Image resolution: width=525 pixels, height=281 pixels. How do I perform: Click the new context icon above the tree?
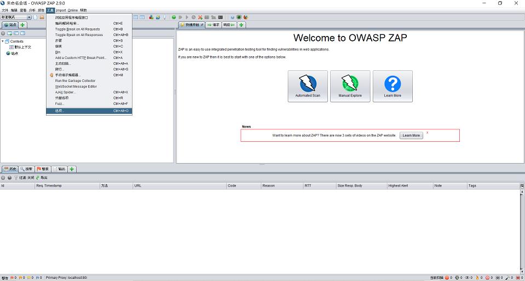[9, 33]
